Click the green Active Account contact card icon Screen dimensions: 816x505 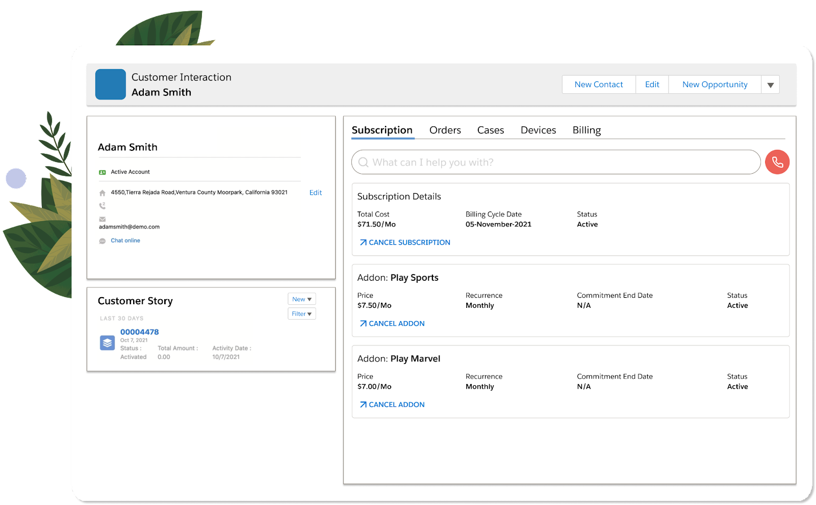[103, 172]
